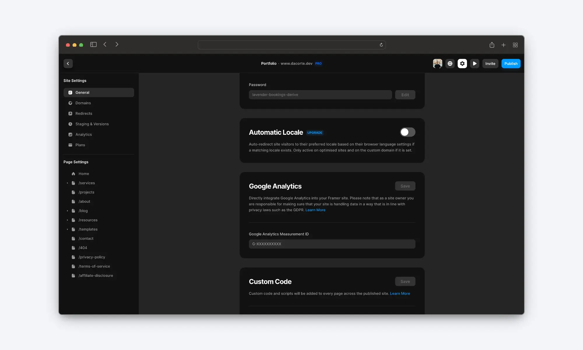
Task: Click the Add new icon in top-right toolbar
Action: (504, 45)
